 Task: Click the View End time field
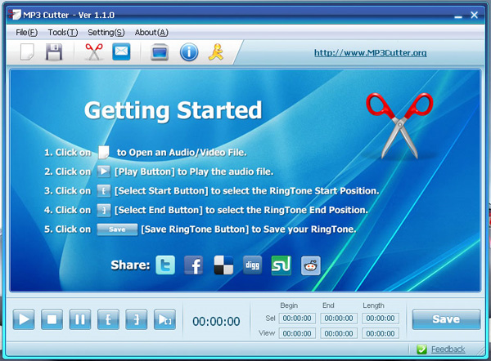(339, 333)
